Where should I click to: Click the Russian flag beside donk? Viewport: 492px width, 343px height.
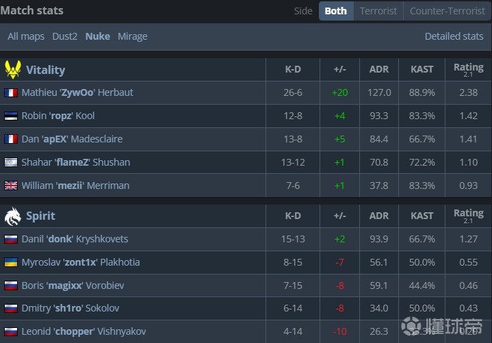[11, 239]
